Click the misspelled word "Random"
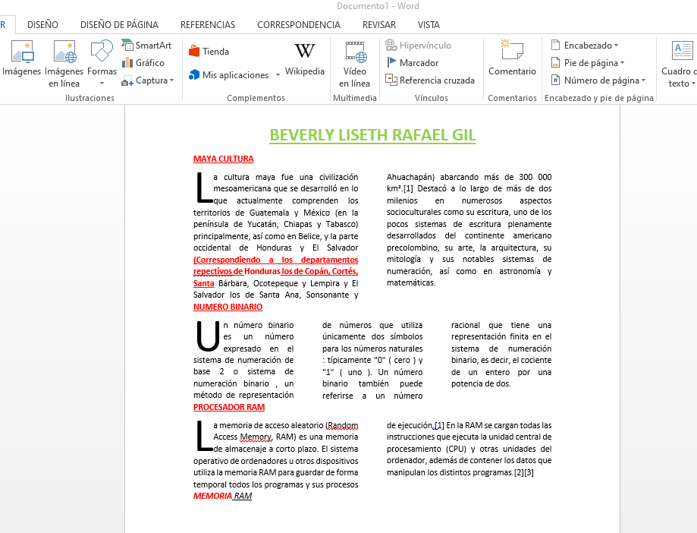This screenshot has height=533, width=697. click(x=342, y=425)
